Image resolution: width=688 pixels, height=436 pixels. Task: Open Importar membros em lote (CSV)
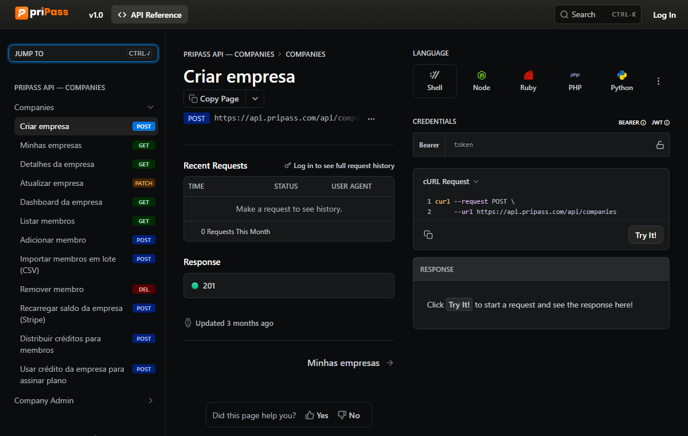[86, 264]
